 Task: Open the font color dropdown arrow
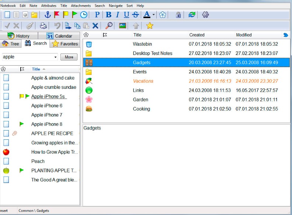pyautogui.click(x=153, y=15)
